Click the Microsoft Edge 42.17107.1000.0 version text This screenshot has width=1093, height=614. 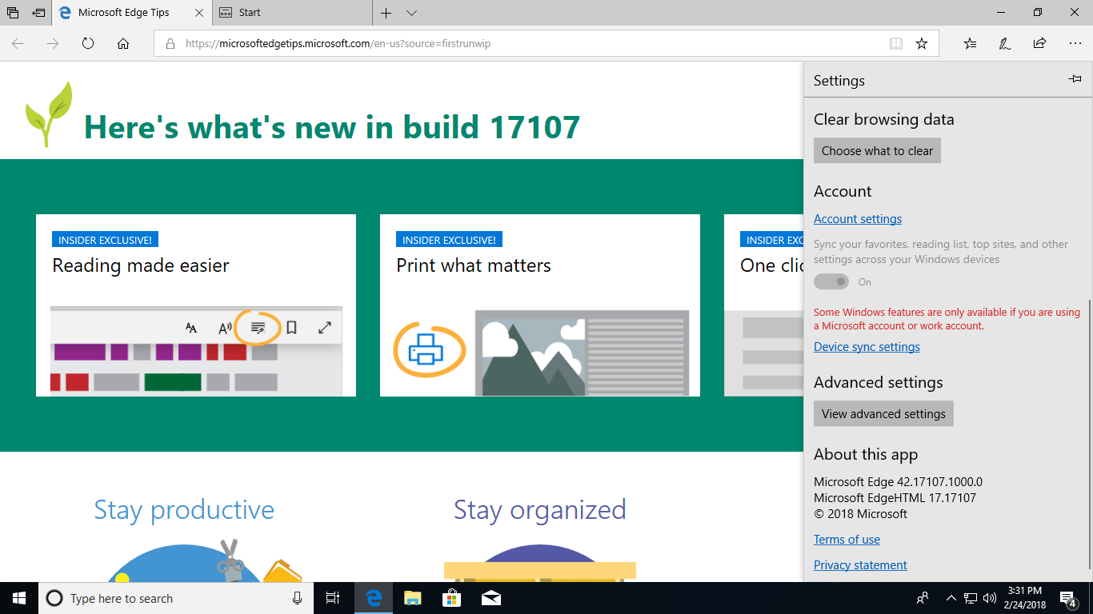[x=898, y=482]
